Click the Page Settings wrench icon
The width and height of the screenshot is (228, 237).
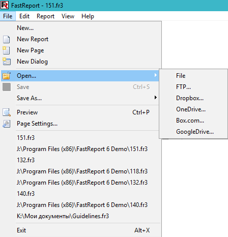(x=7, y=124)
